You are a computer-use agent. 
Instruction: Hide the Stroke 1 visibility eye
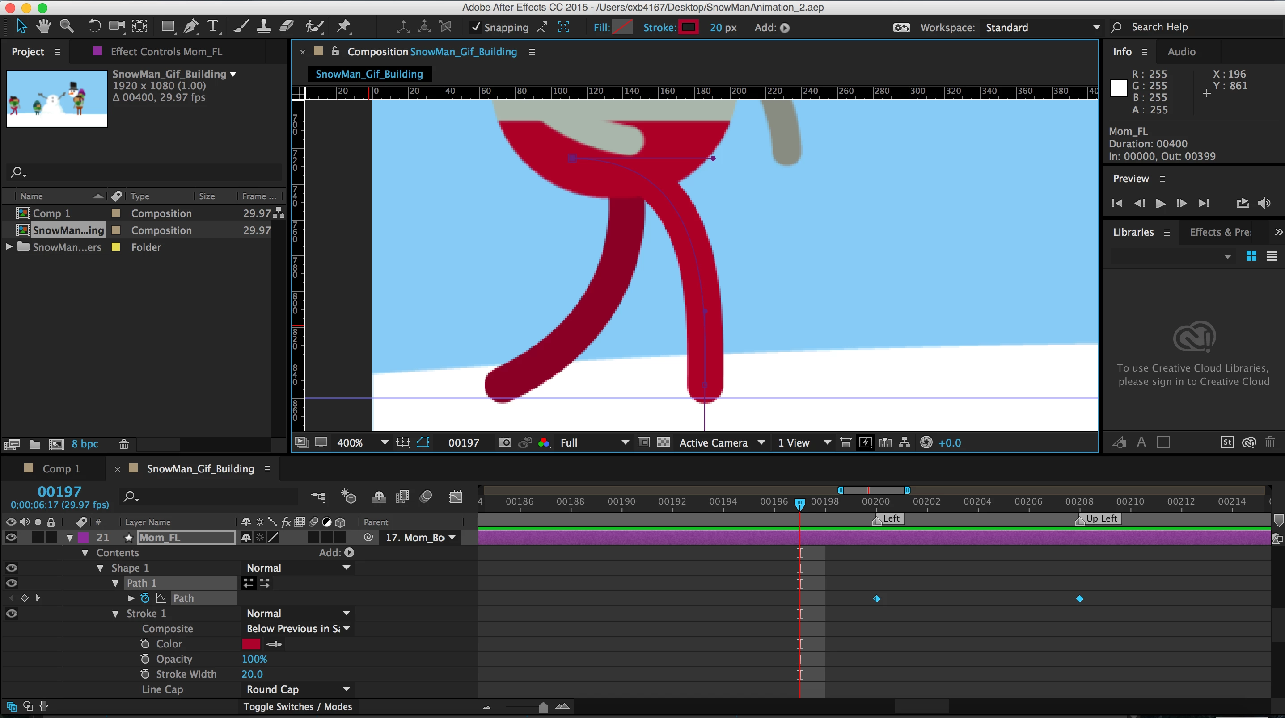tap(12, 614)
